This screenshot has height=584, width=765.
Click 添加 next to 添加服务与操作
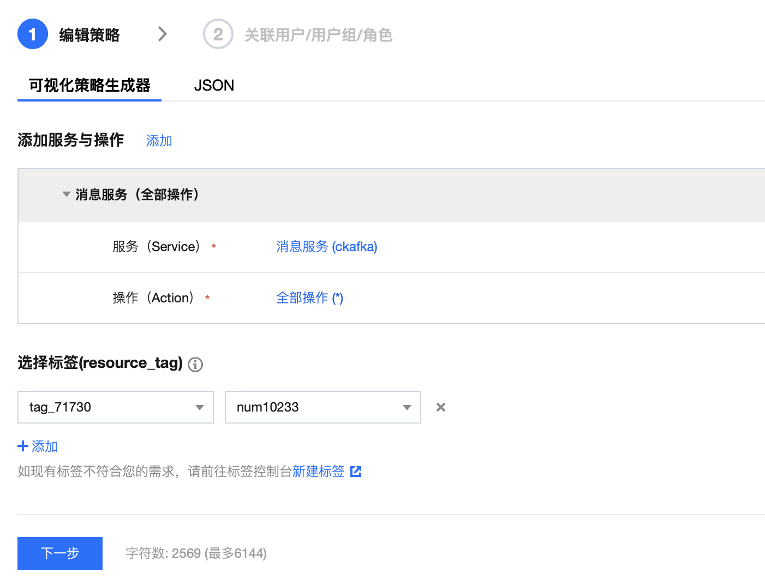point(159,141)
